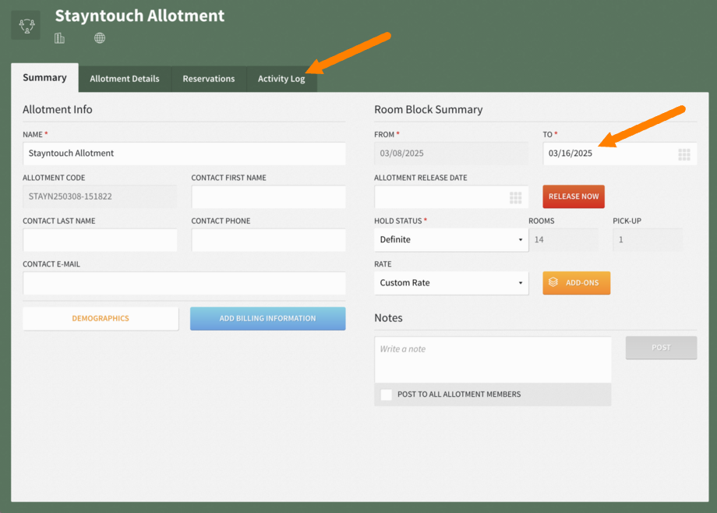Click the Rooms value 14
The width and height of the screenshot is (717, 513).
tap(563, 240)
